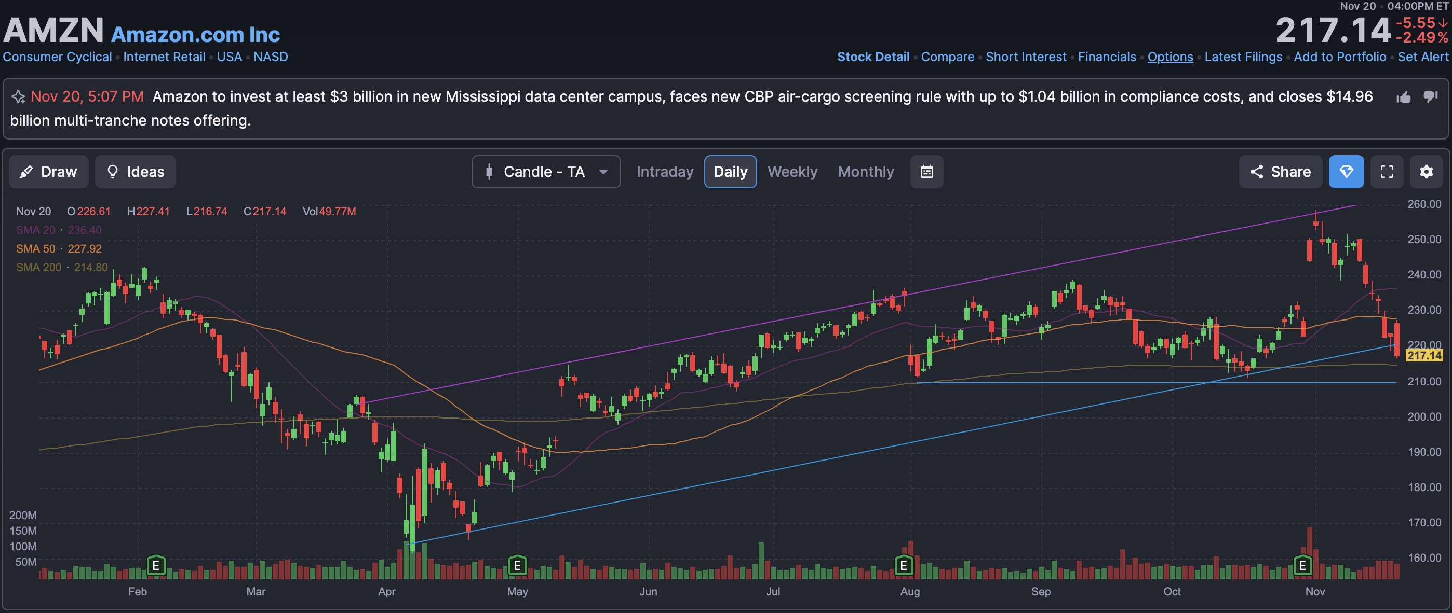Open the Share menu
Viewport: 1452px width, 613px height.
(1280, 172)
